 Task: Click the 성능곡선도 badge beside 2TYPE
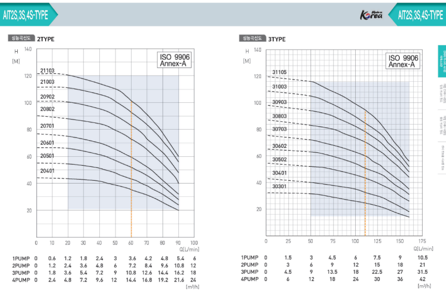[x=21, y=38]
